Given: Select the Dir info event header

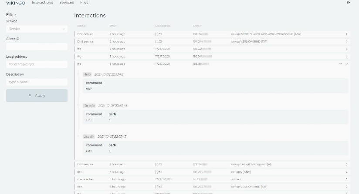Looking at the screenshot, I should pos(89,106).
